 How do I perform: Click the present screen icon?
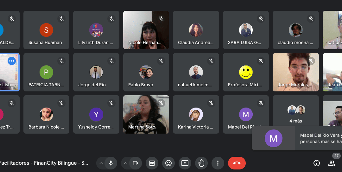(185, 163)
